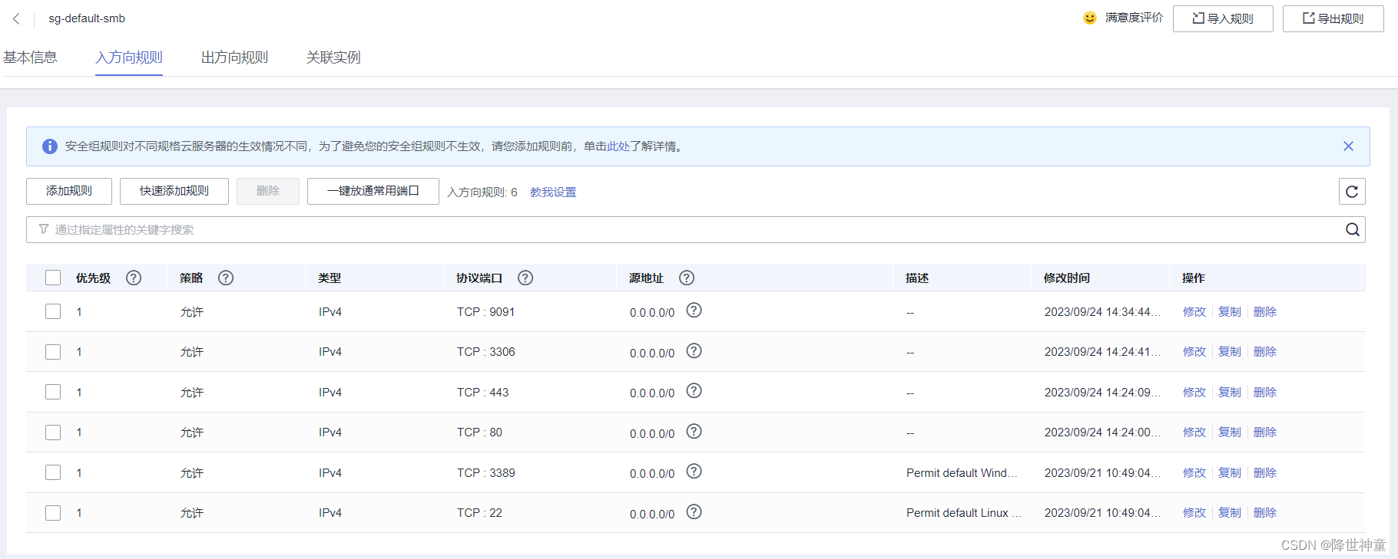Screen dimensions: 1398x559
Task: Click the 导入规则 button
Action: (x=1223, y=18)
